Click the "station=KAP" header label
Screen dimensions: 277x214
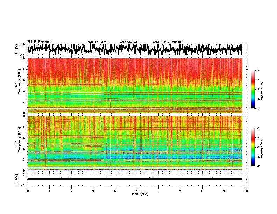coord(130,42)
